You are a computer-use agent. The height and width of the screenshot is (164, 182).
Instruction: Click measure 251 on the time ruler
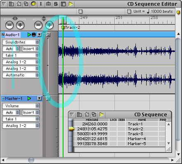tap(119, 18)
